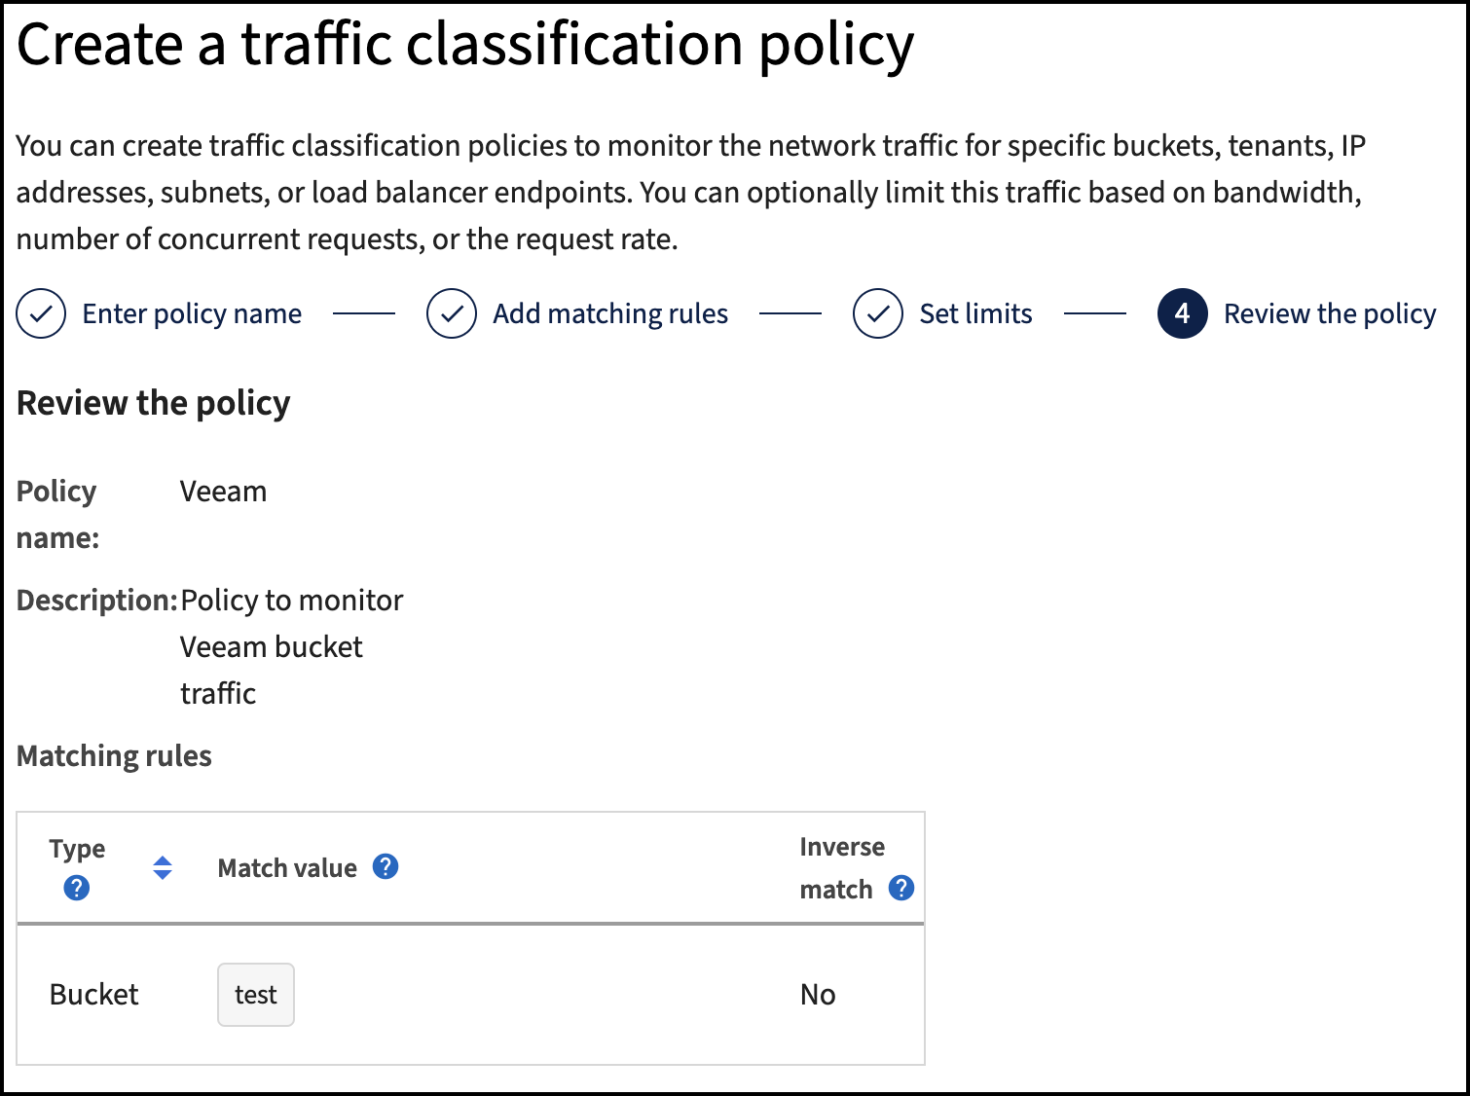Select the Review the policy step label

(1329, 313)
